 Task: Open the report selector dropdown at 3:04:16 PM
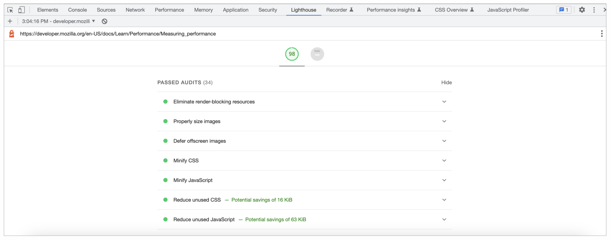tap(59, 21)
